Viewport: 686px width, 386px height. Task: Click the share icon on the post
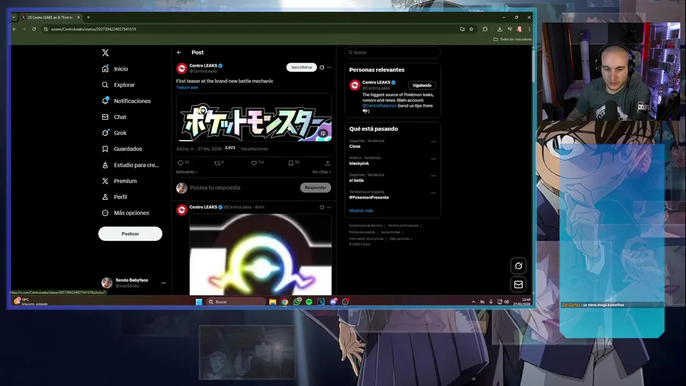(x=327, y=163)
